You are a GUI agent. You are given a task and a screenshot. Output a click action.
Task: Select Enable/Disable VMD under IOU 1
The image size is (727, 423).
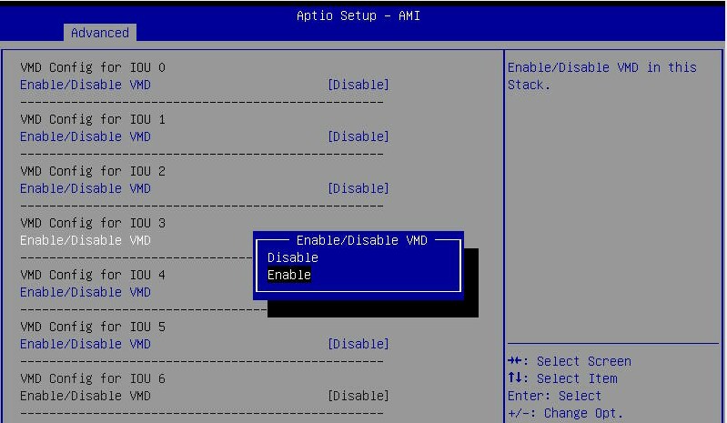pyautogui.click(x=86, y=136)
